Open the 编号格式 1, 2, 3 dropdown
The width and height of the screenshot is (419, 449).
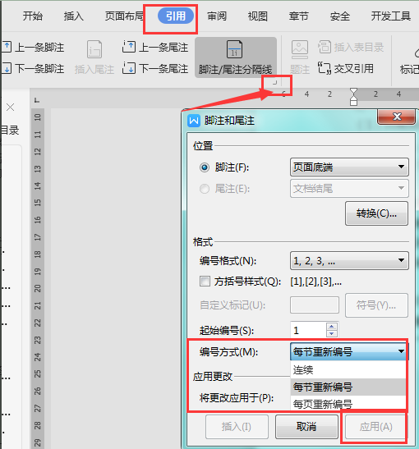point(349,260)
